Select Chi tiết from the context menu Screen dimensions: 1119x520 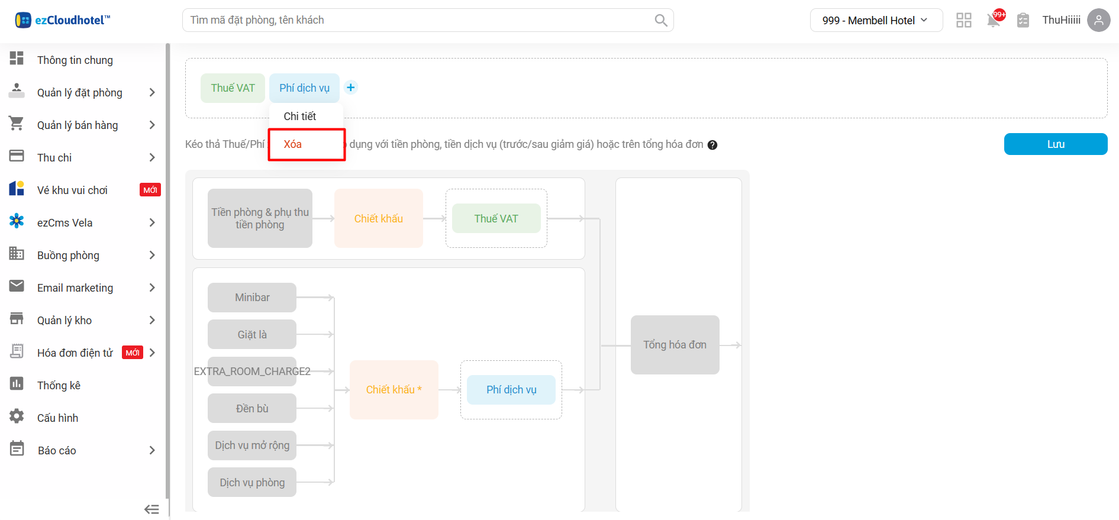299,116
